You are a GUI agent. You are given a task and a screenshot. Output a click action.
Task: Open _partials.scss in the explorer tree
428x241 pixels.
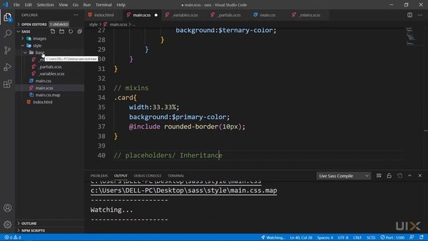50,67
